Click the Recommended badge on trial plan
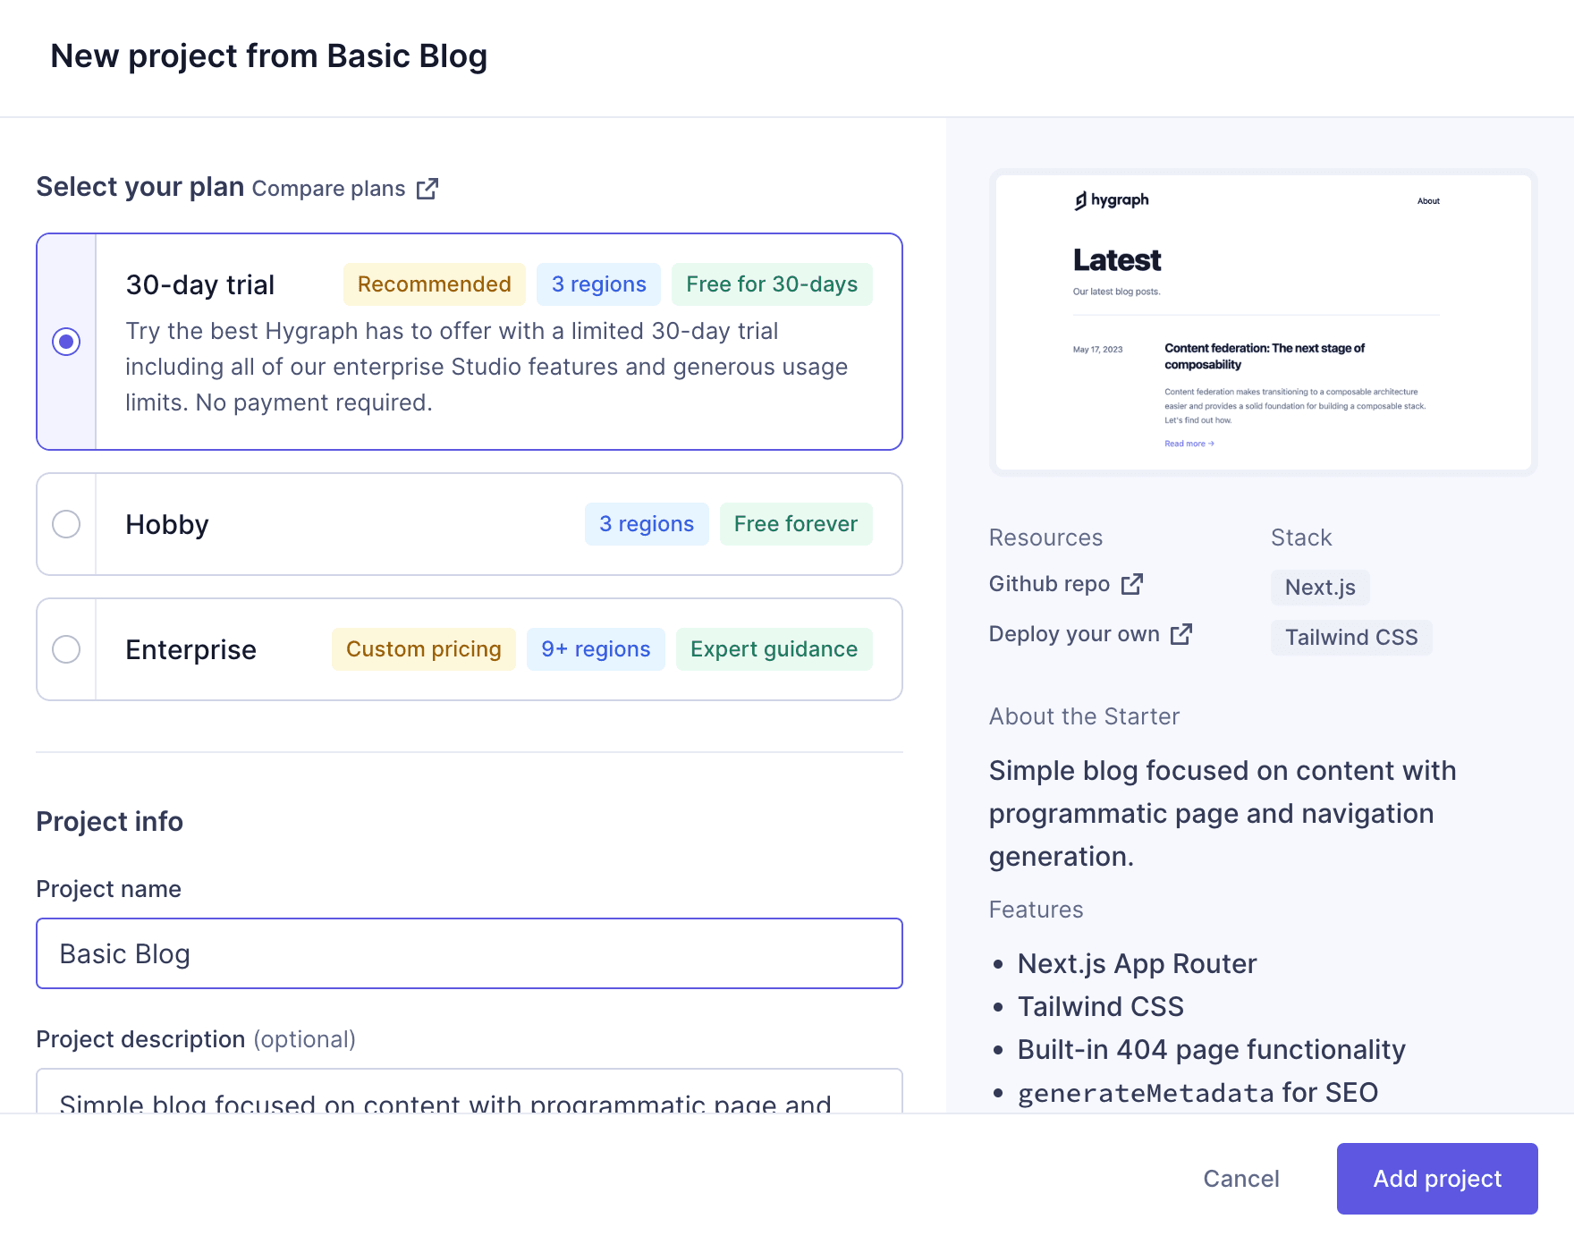Viewport: 1574px width, 1236px height. (435, 284)
